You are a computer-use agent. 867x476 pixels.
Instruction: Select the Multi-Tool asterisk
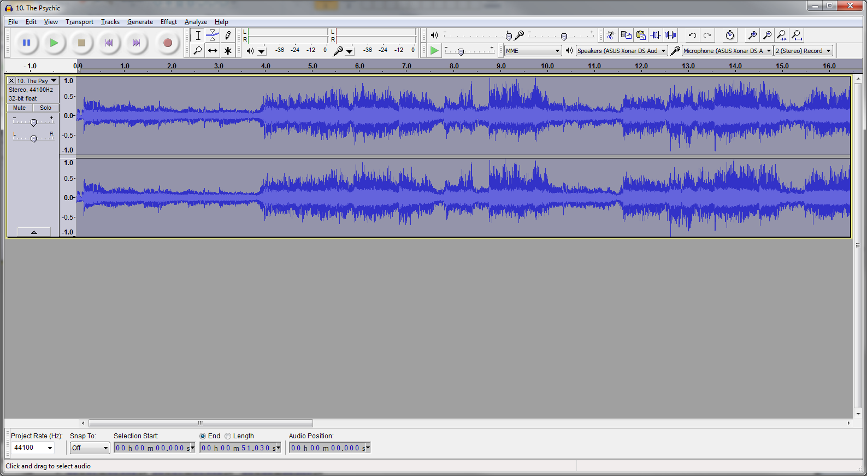point(228,50)
